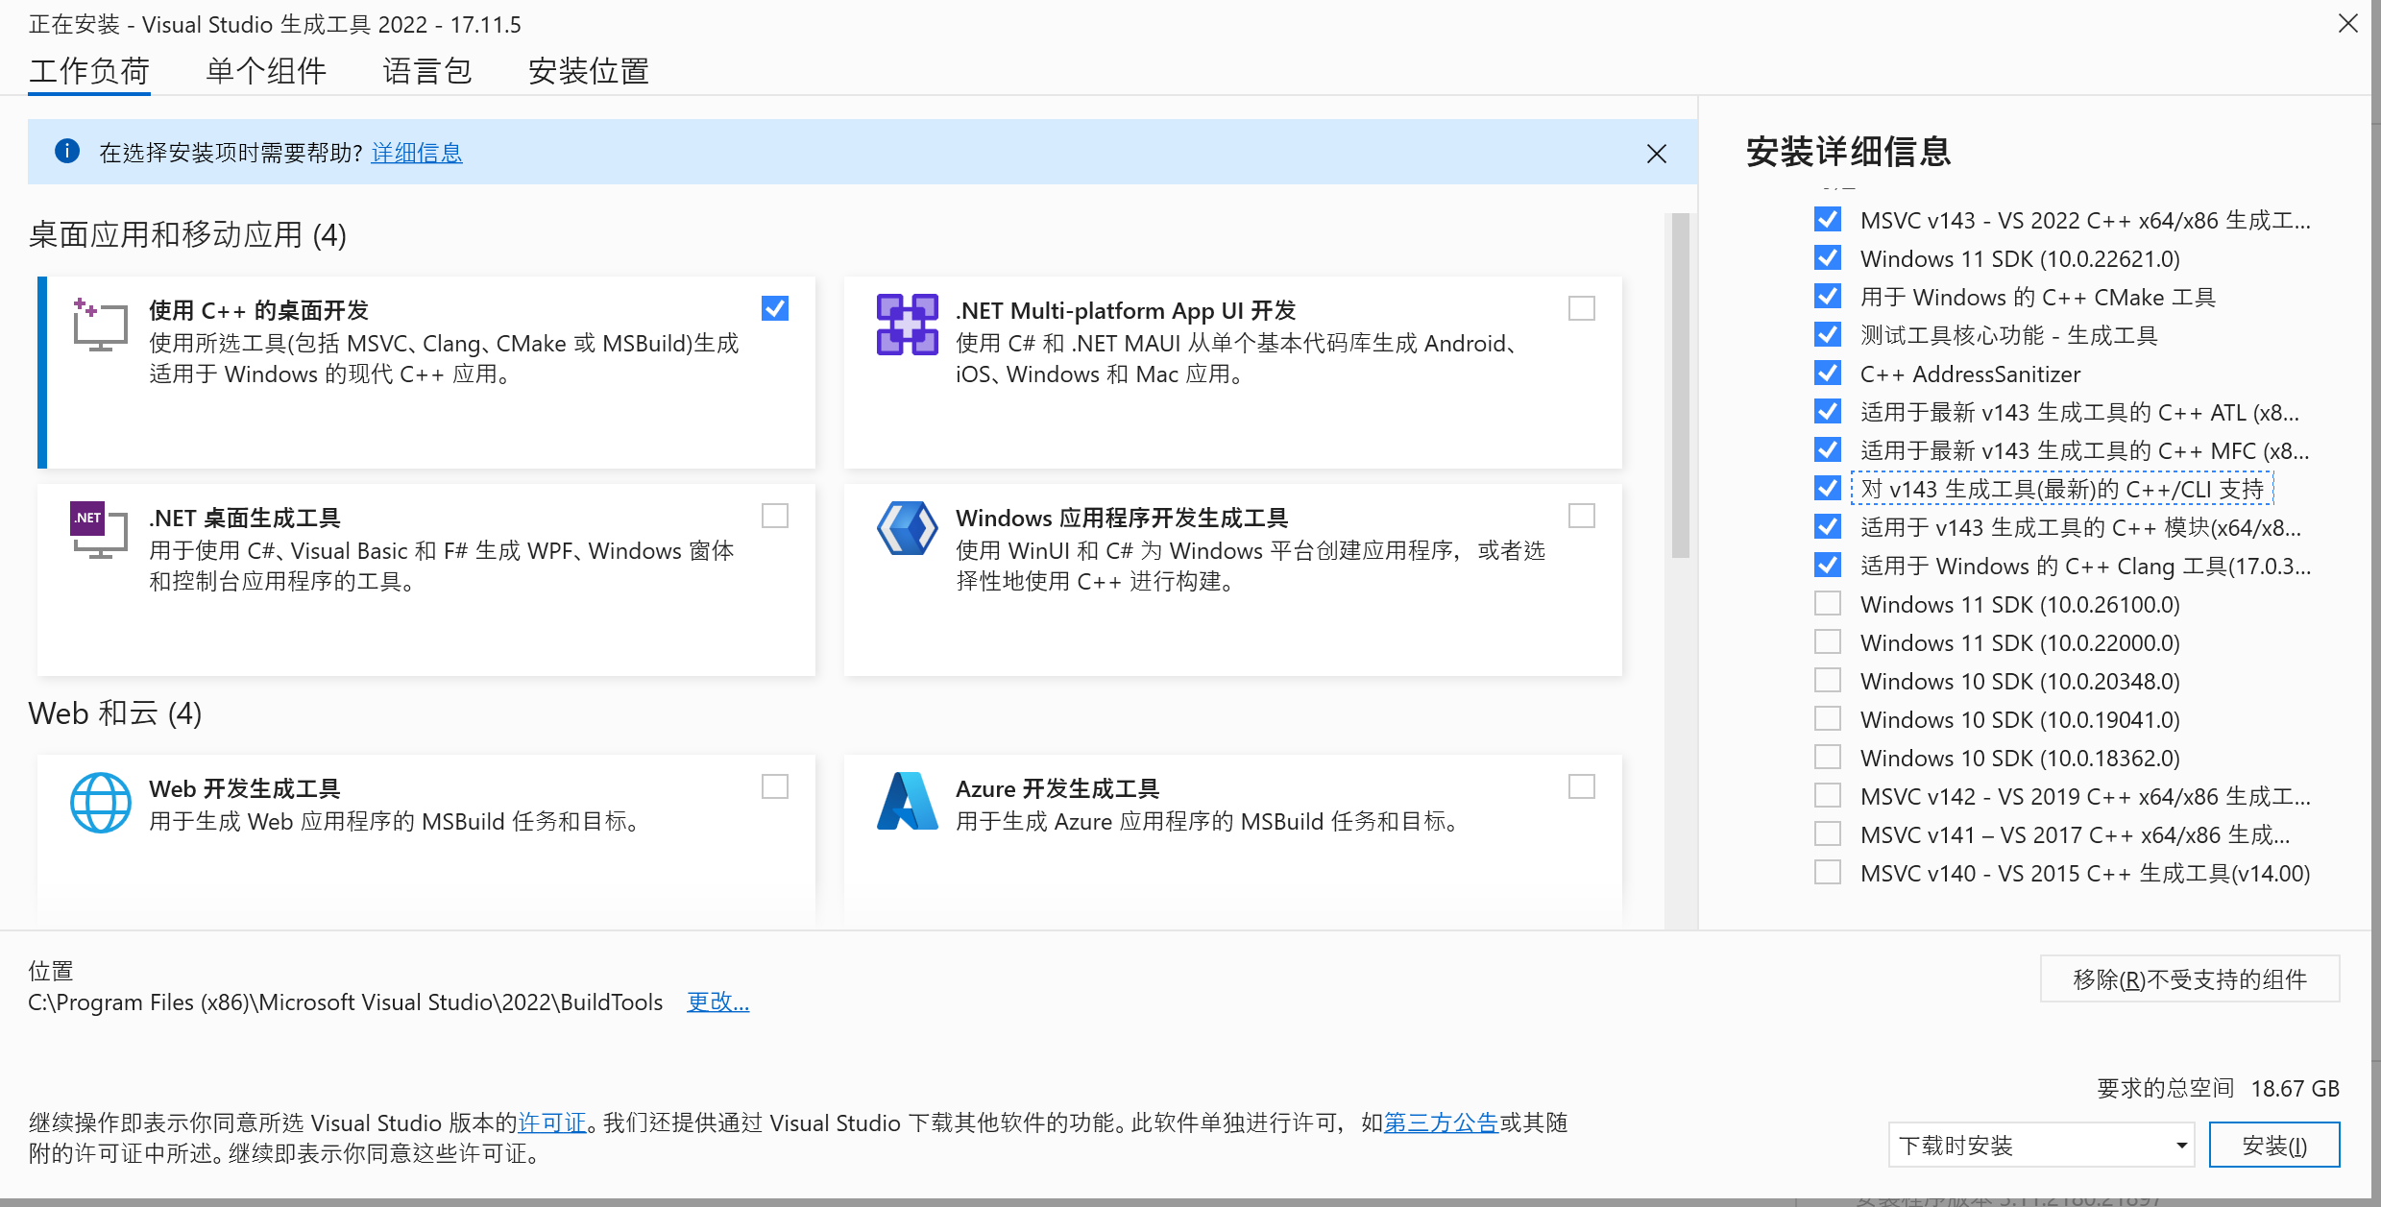Click the workloads list vertical scrollbar thumb
2381x1207 pixels.
1680,385
